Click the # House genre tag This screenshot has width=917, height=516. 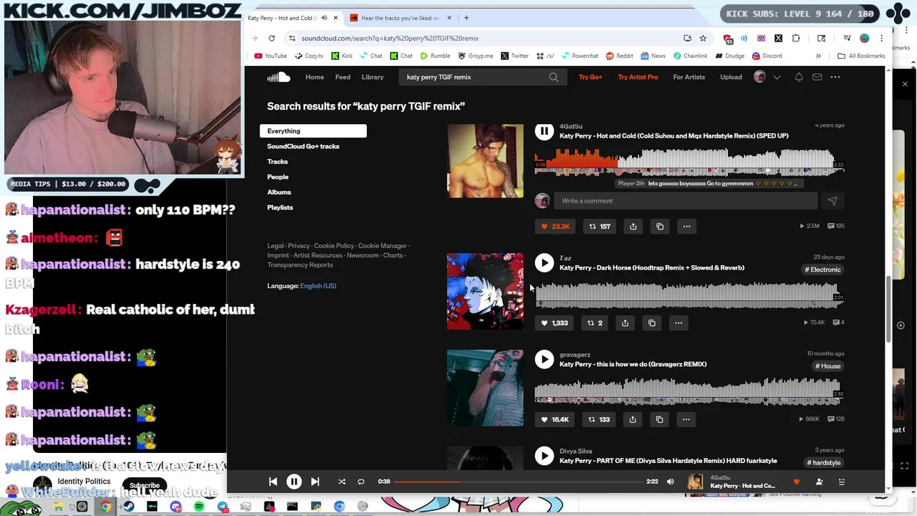coord(827,366)
